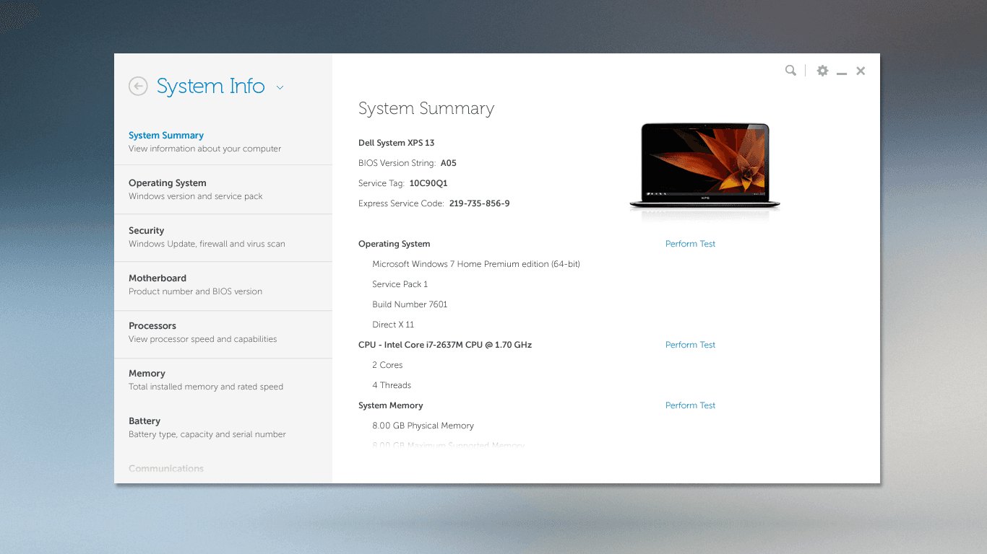Open the search magnifier icon
Screen dimensions: 987x554
790,71
